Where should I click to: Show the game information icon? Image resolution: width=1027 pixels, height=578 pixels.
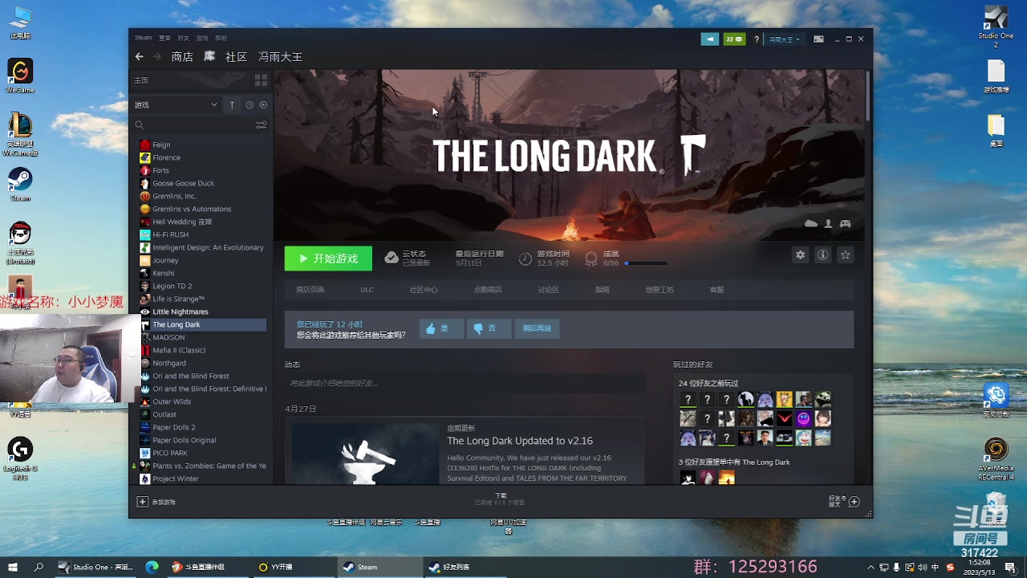click(x=822, y=254)
